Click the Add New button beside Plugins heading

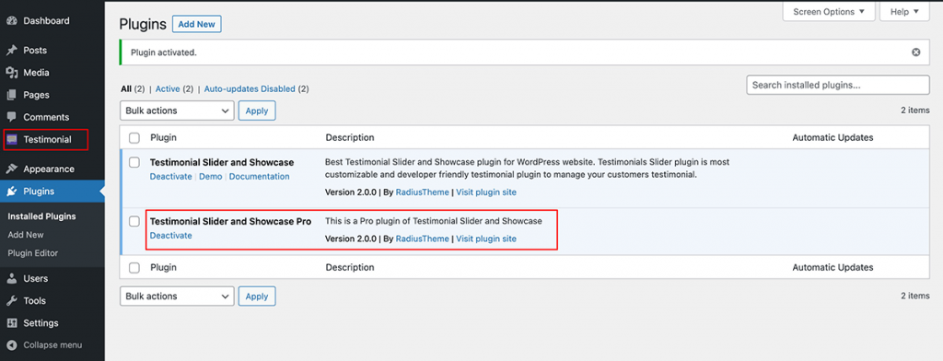point(197,25)
